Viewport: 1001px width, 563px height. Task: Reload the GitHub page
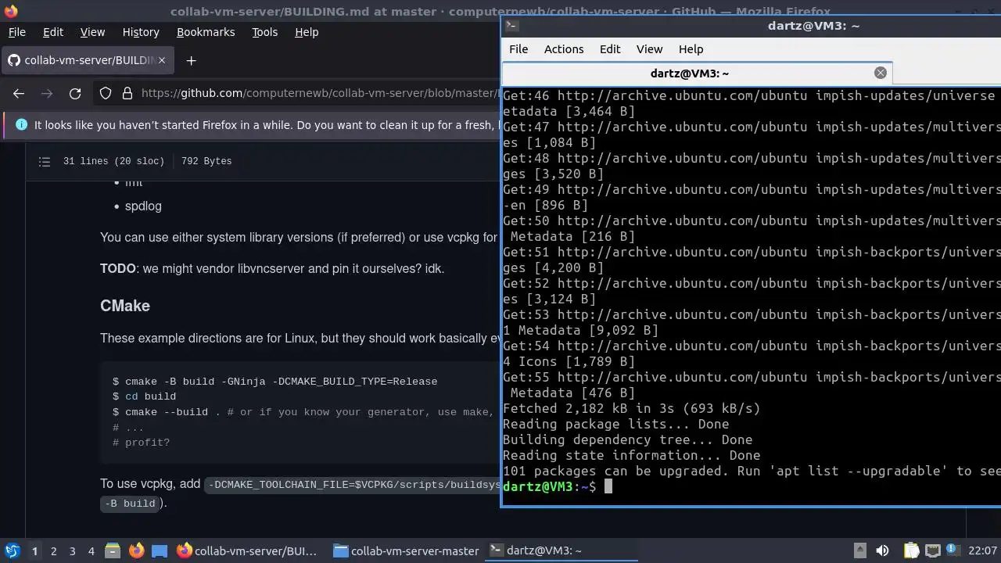(75, 93)
